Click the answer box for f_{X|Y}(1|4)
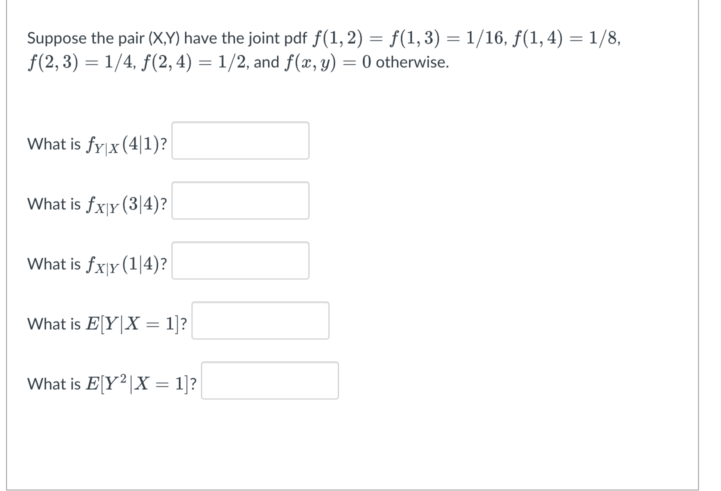Screen dimensions: 721x491 point(240,260)
